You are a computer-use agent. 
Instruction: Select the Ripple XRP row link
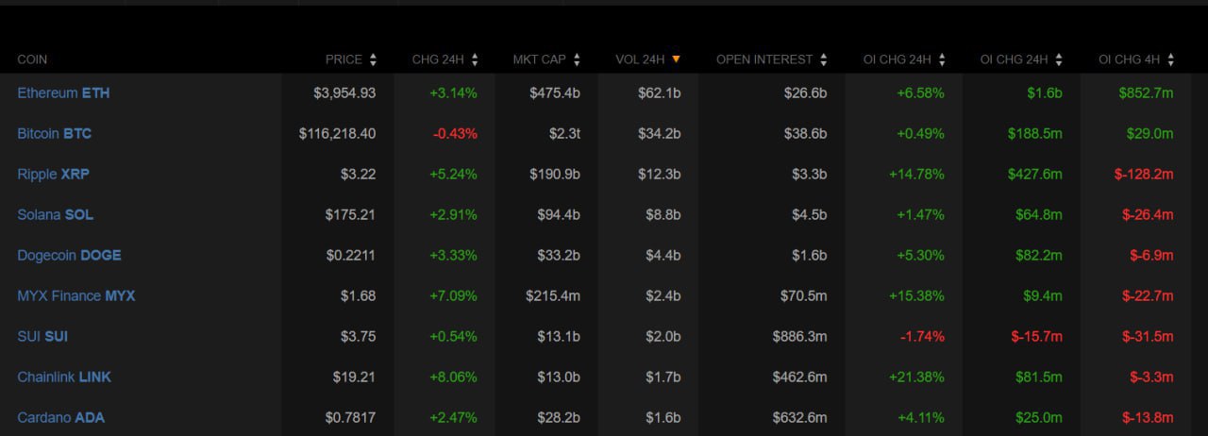(x=53, y=174)
